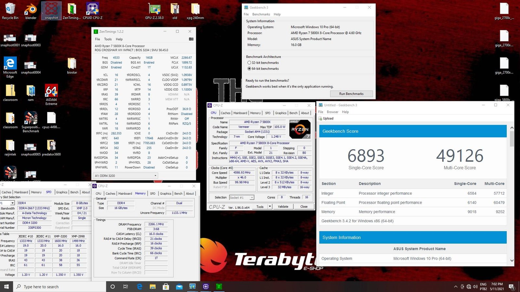520x292 pixels.
Task: Open the ZenTimings desktop shortcut
Action: point(72,11)
